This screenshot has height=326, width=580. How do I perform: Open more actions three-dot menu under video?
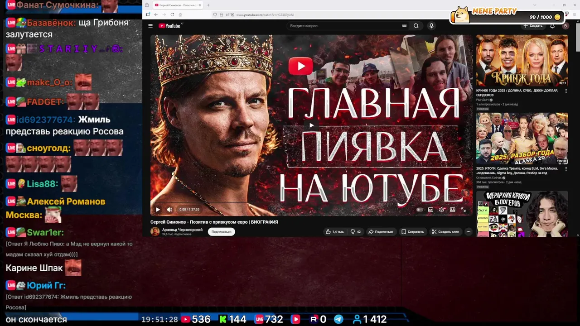(x=469, y=232)
